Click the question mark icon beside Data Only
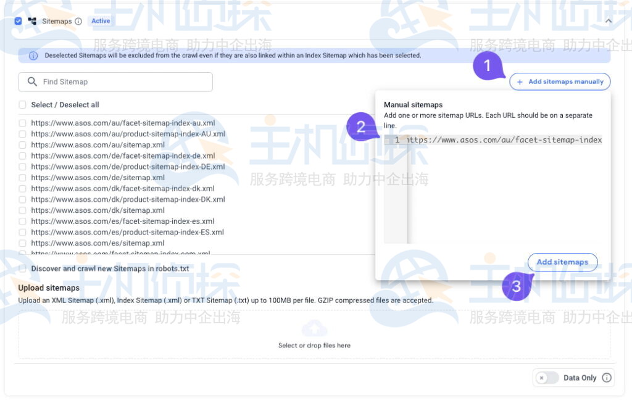 pos(607,378)
